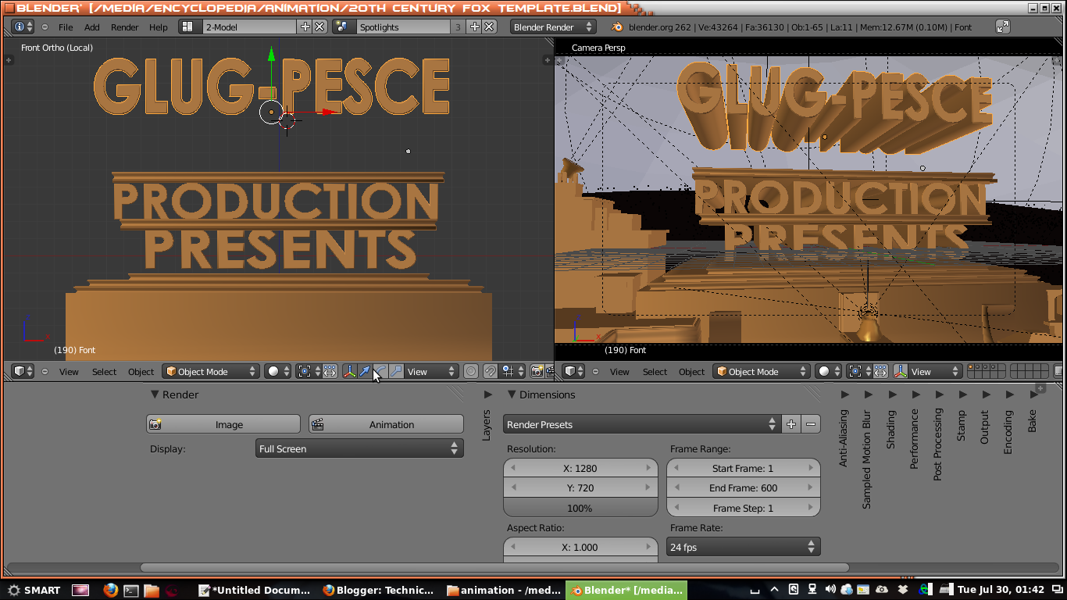The image size is (1067, 600).
Task: Open the SMART start menu
Action: click(34, 590)
